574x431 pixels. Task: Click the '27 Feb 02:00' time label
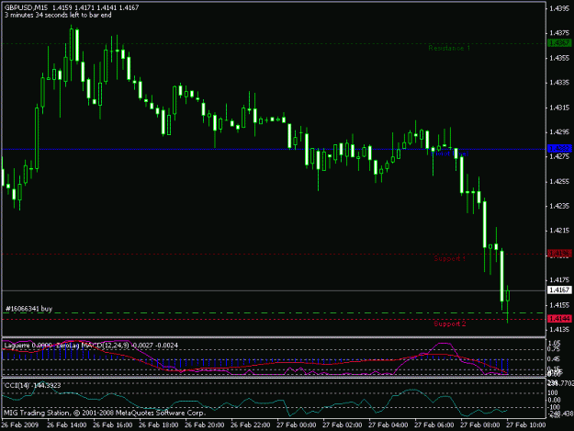point(343,425)
